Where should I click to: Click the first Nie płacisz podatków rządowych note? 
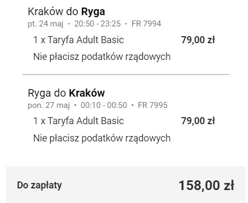click(102, 57)
